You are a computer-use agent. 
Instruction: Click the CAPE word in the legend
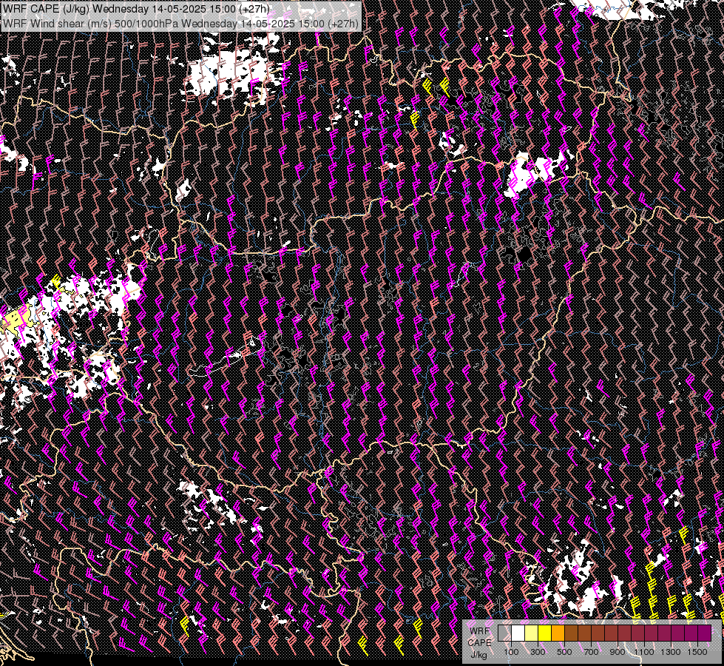tap(480, 643)
